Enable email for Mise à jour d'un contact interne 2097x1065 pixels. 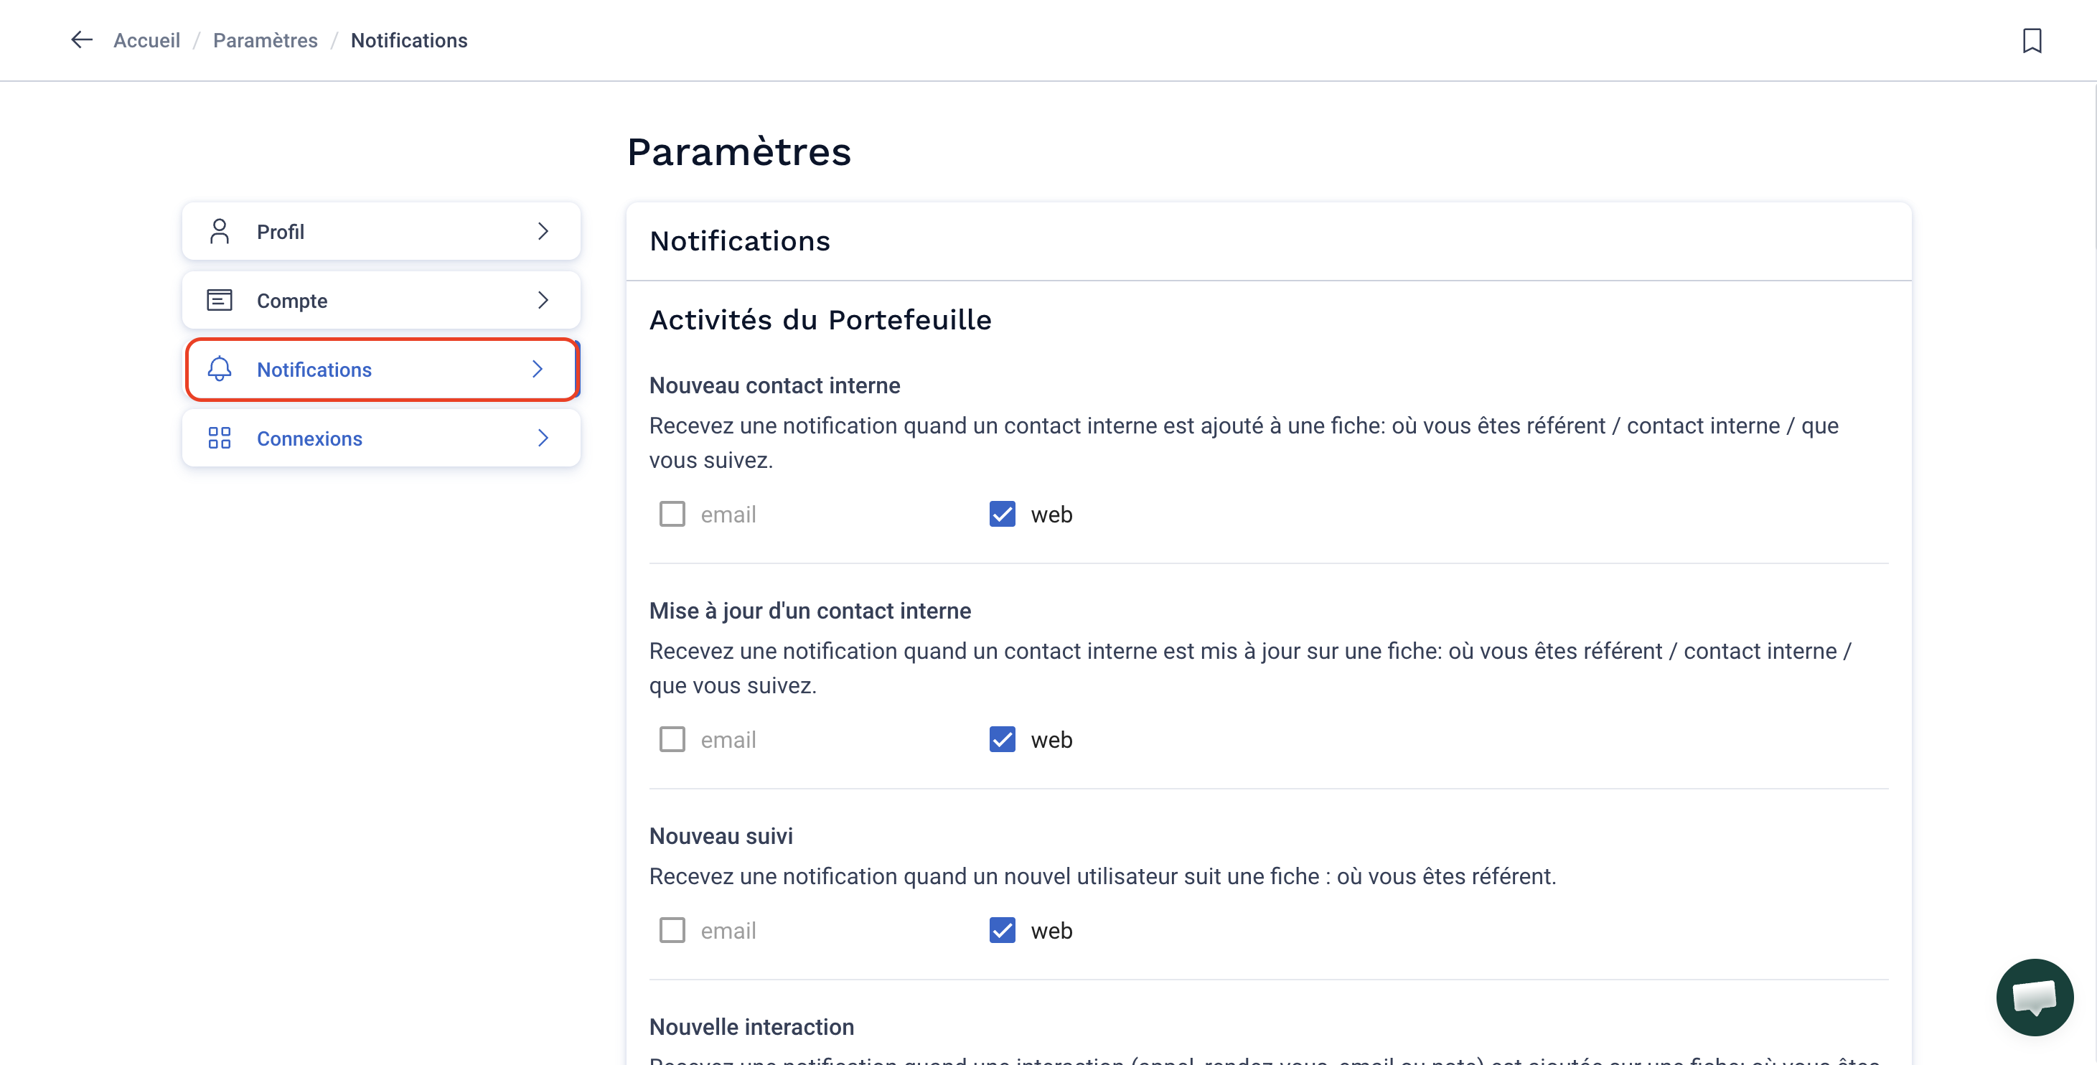coord(672,739)
